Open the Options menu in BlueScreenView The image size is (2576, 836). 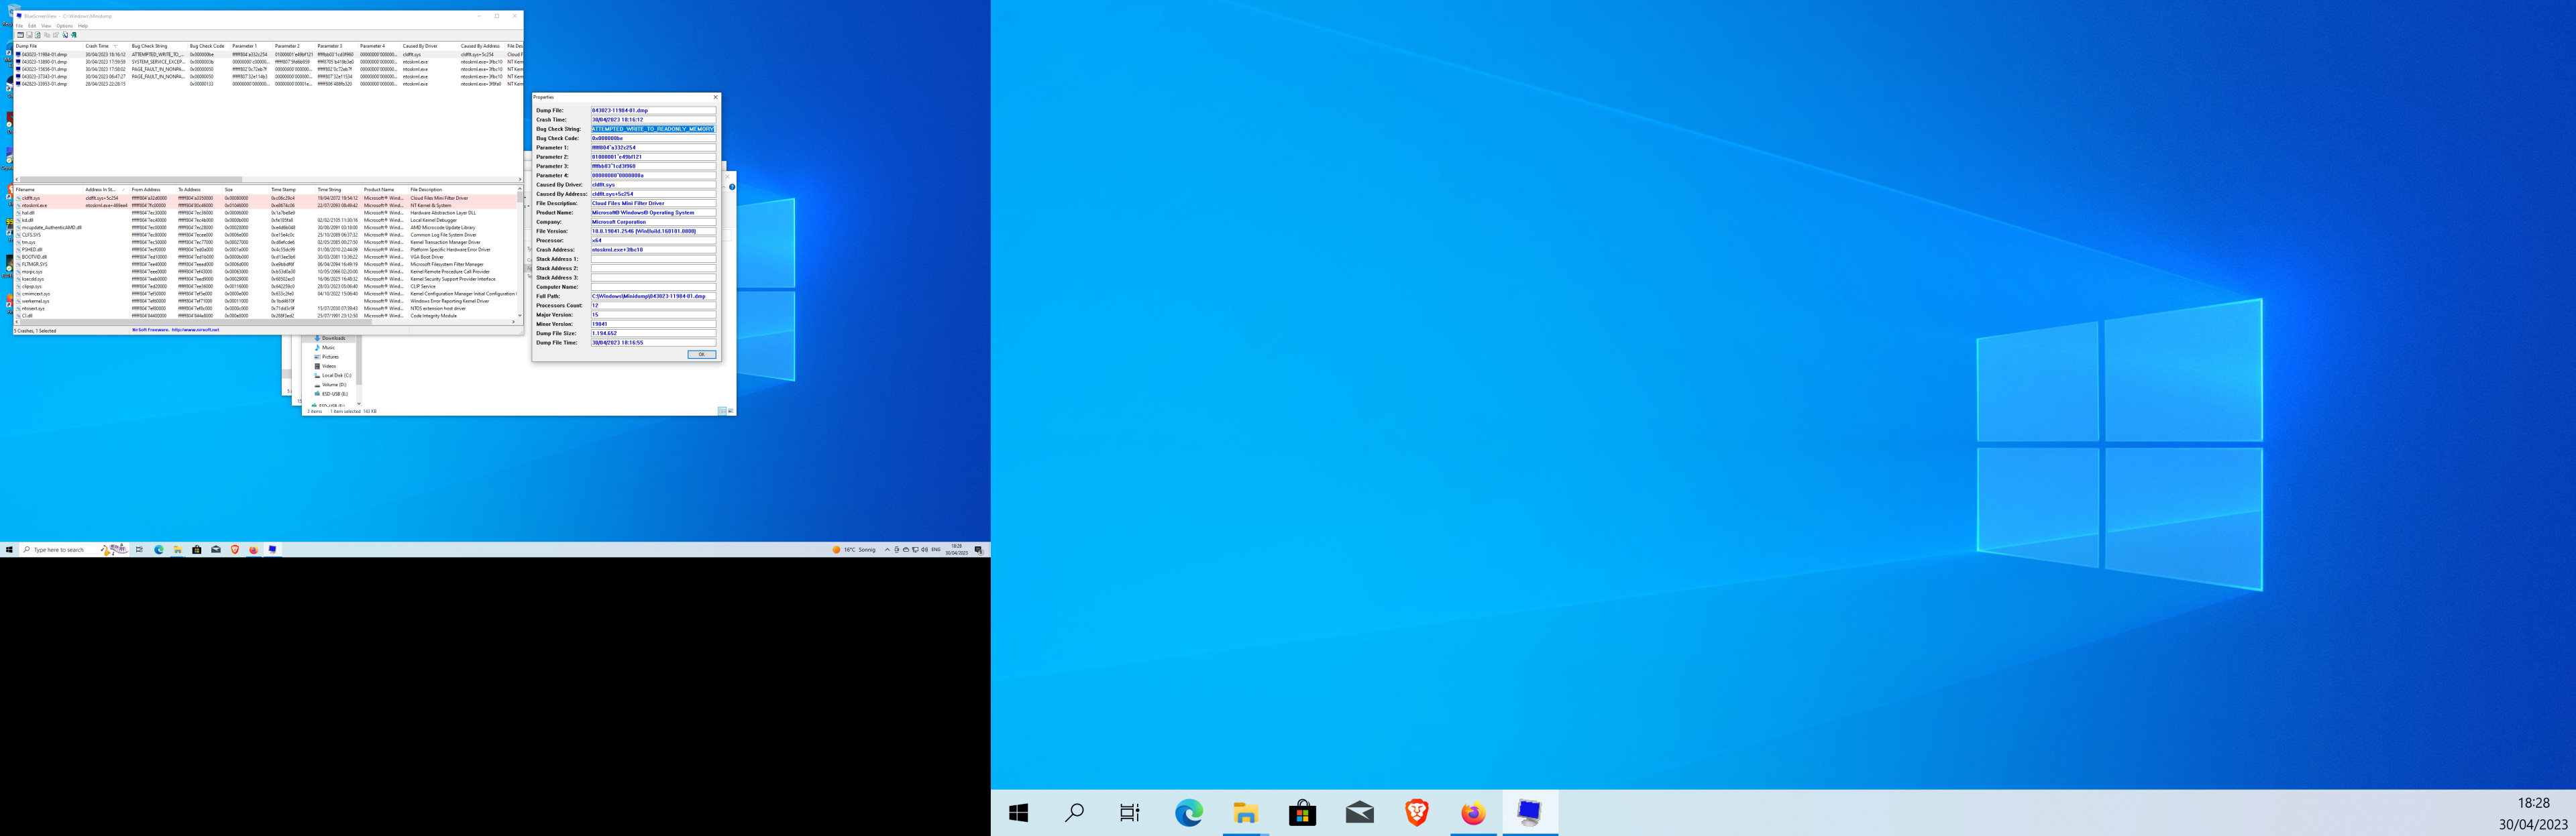64,26
